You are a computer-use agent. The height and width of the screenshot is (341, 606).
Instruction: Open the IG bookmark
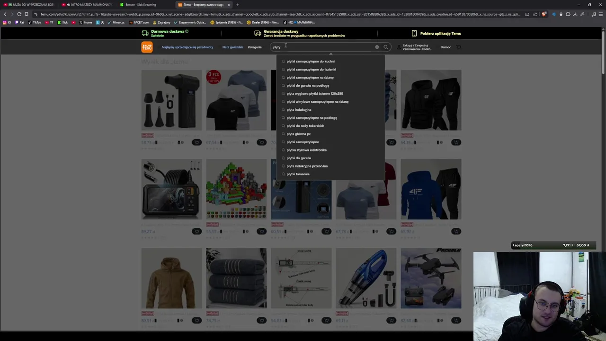pos(7,22)
